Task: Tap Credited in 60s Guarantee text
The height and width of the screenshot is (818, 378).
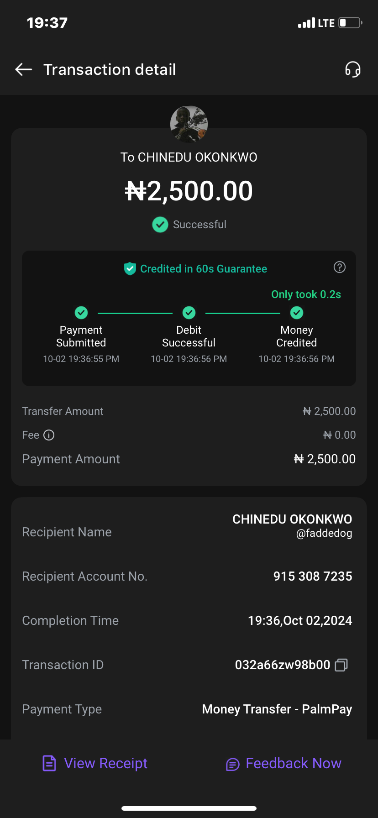Action: (203, 269)
